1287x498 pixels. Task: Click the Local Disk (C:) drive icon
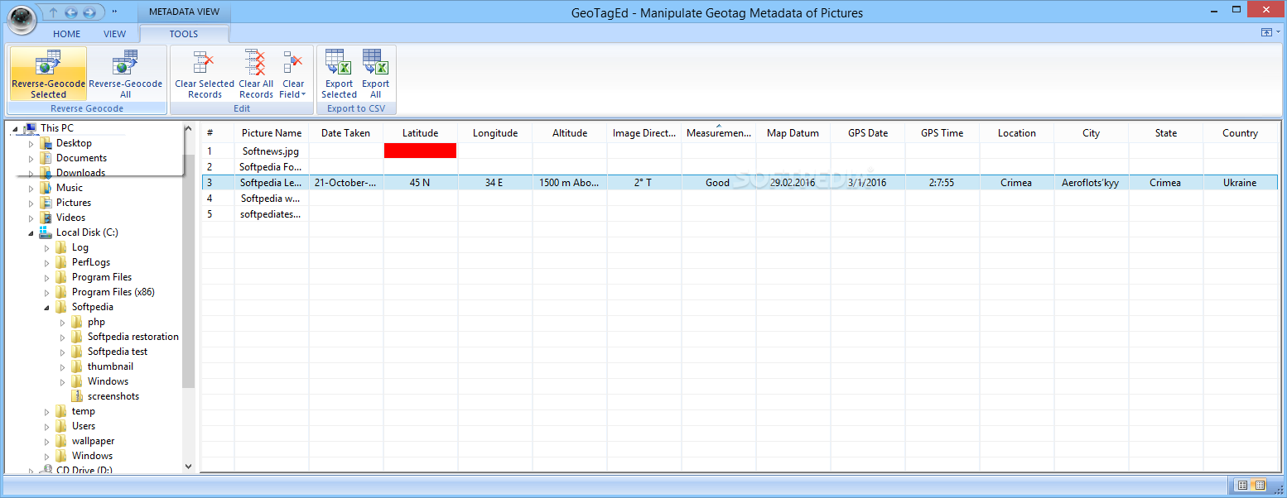46,232
